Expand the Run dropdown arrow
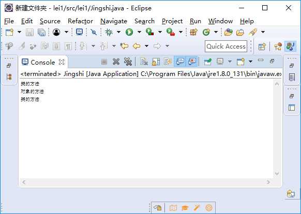The image size is (301, 214). coord(139,32)
